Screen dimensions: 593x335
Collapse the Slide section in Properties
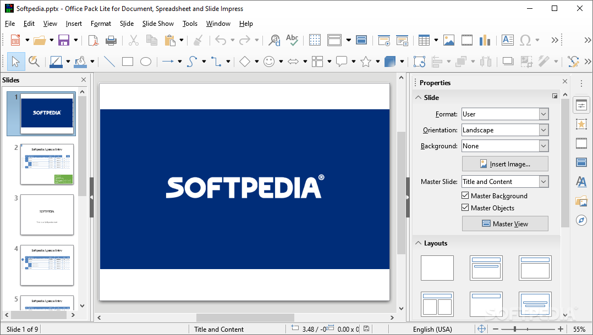coord(418,97)
